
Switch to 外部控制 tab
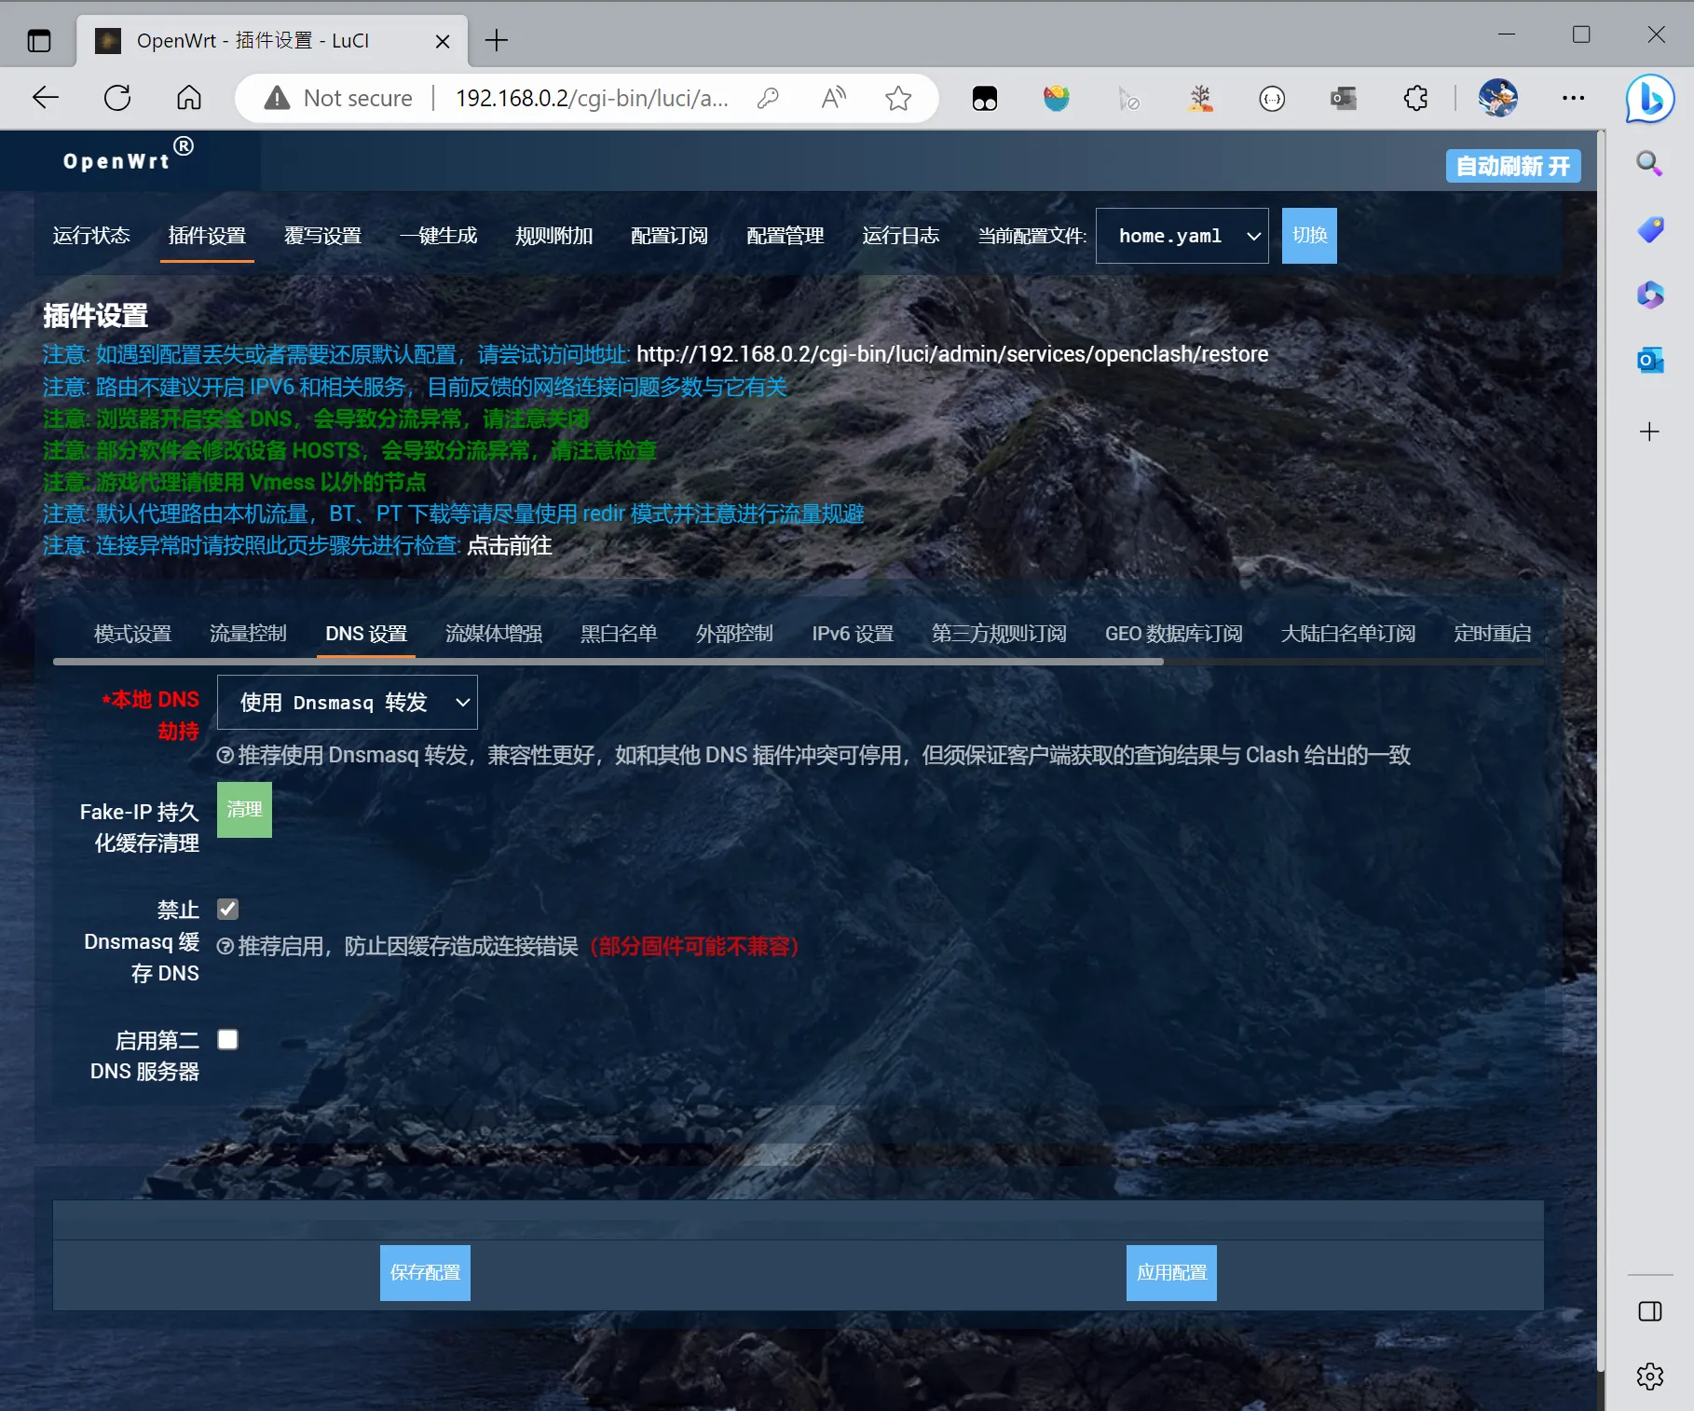point(734,634)
